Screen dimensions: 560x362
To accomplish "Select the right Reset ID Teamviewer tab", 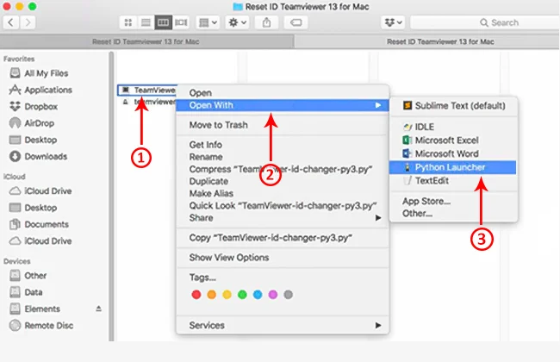I will [427, 41].
